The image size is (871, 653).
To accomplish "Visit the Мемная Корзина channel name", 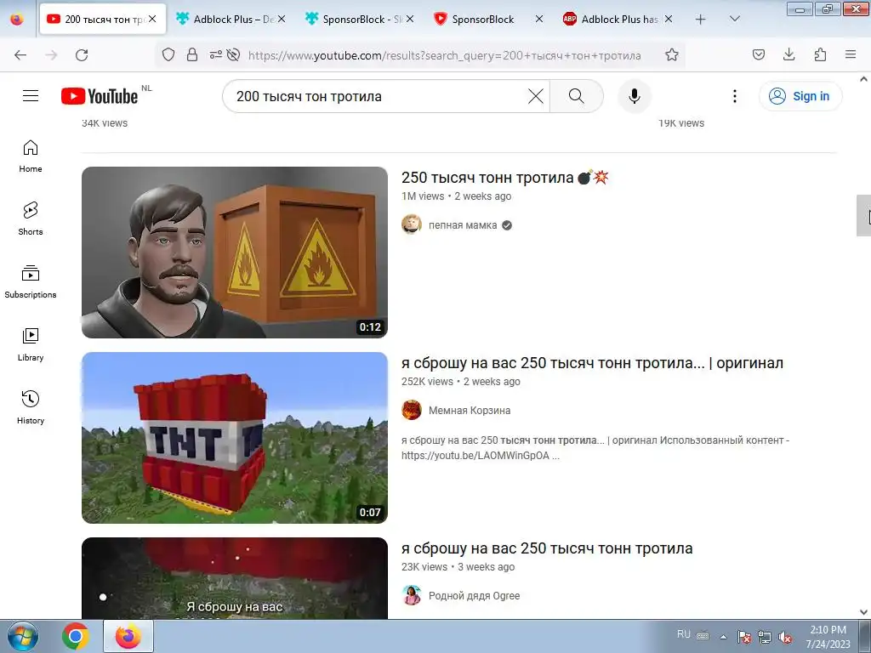I will pos(470,411).
